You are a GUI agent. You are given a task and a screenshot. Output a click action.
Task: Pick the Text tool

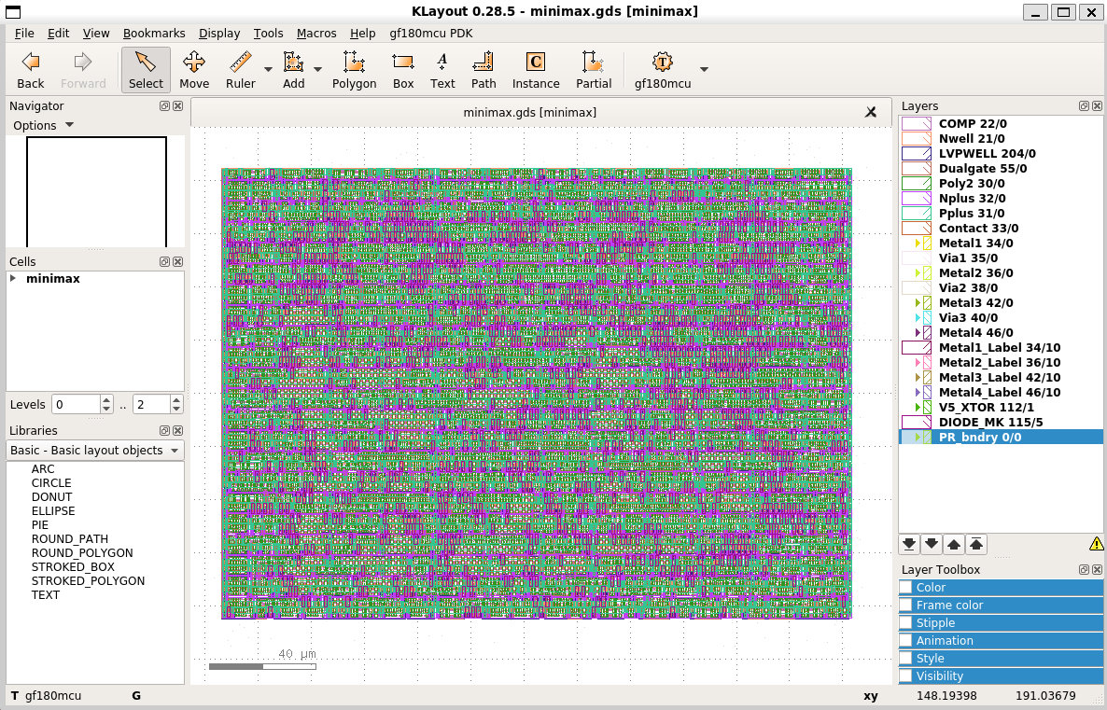(x=442, y=70)
